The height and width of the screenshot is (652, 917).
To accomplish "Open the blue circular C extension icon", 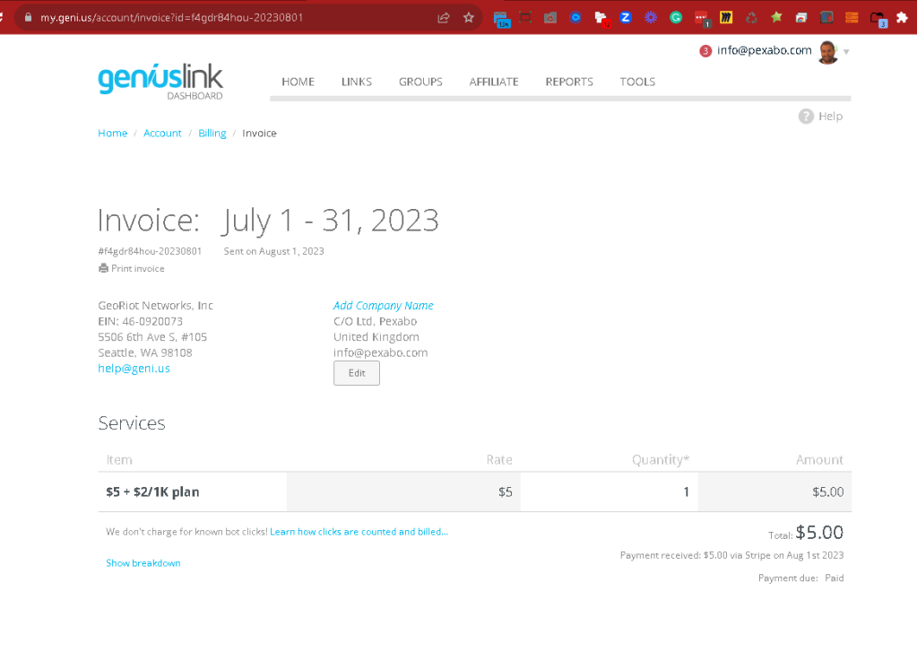I will (x=575, y=18).
